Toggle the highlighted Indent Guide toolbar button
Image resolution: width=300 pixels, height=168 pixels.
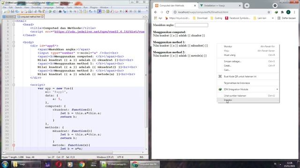point(99,12)
